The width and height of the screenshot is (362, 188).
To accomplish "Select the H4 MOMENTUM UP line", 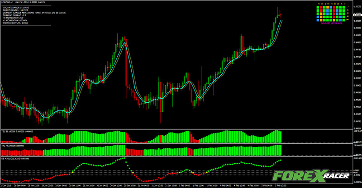I will [x=13, y=18].
